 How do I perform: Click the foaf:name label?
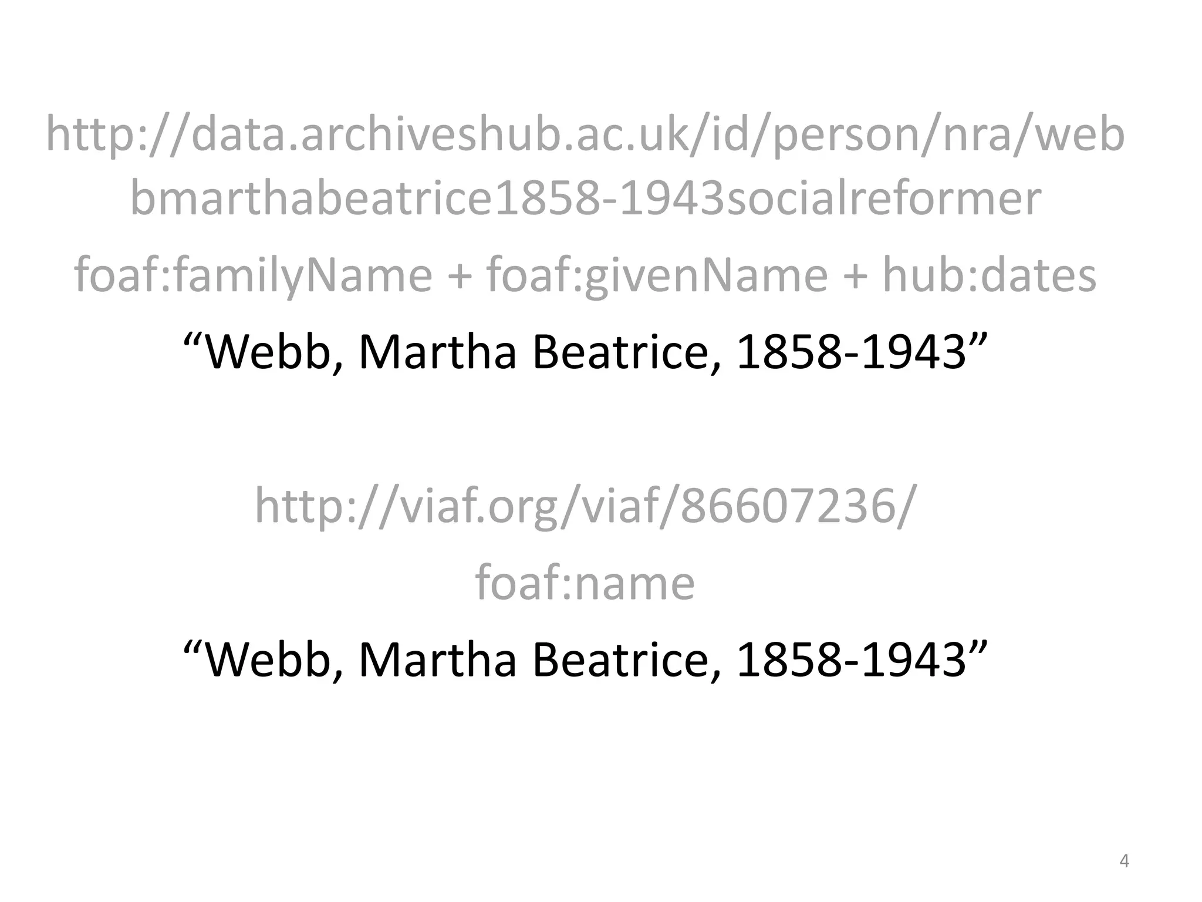[585, 583]
